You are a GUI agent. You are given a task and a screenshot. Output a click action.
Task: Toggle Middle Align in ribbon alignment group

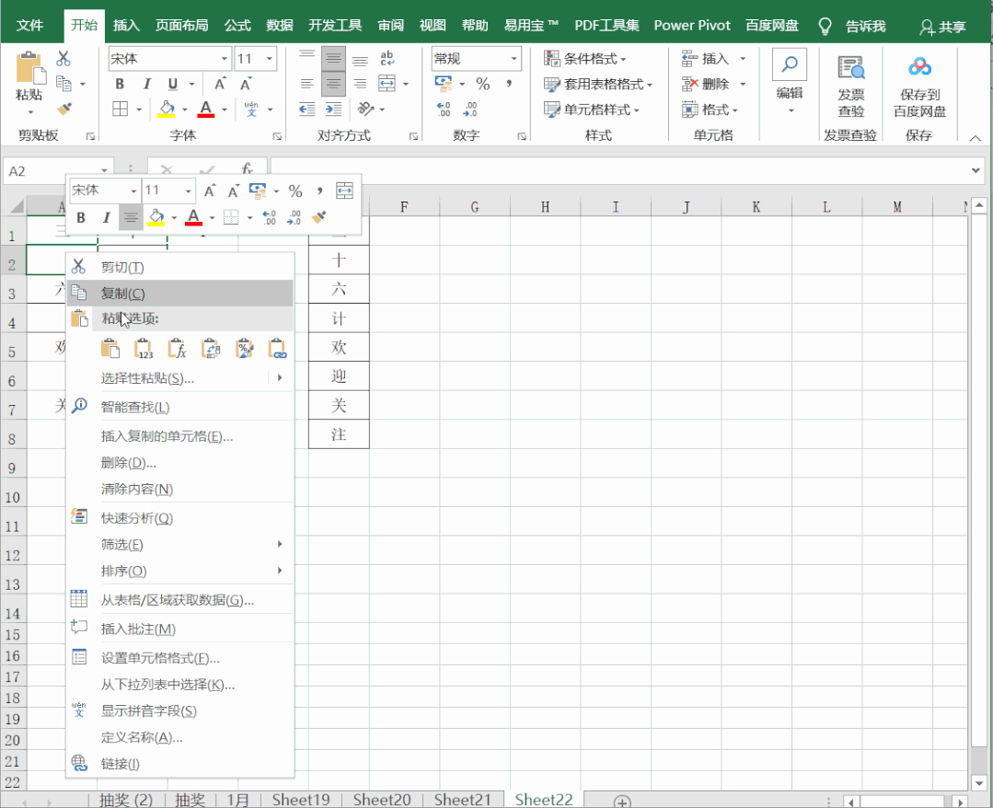pos(334,59)
